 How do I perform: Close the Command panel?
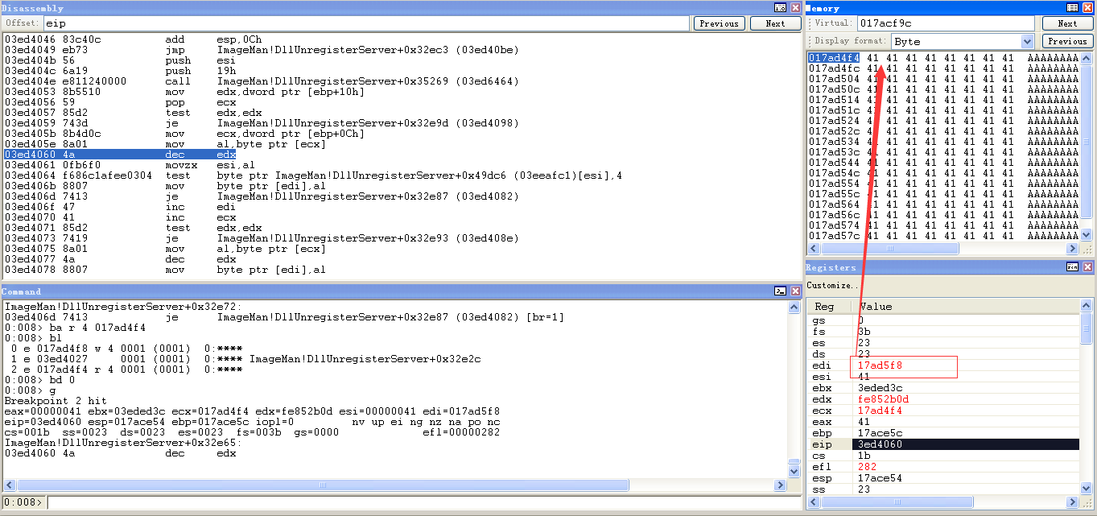795,291
